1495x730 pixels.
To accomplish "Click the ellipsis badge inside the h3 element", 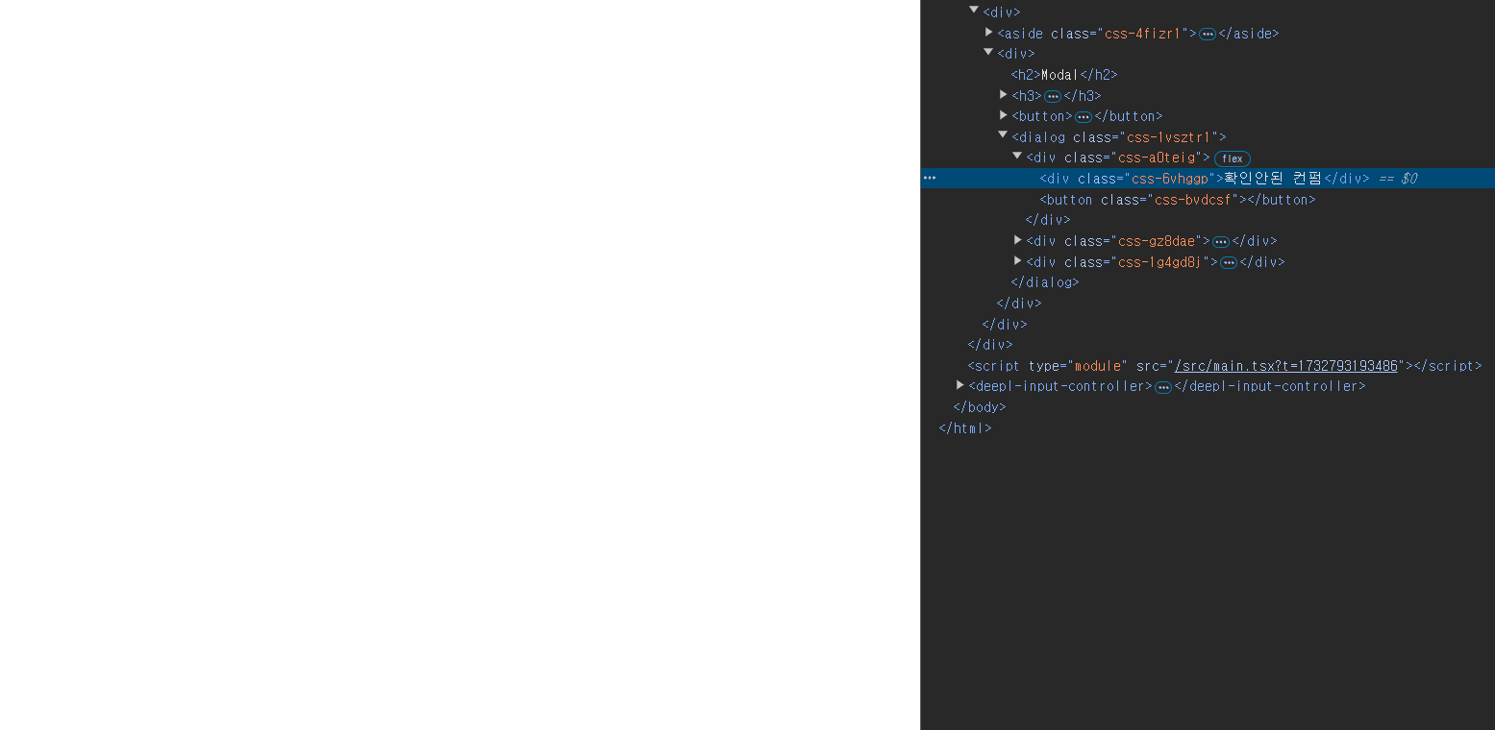I will pos(1053,96).
